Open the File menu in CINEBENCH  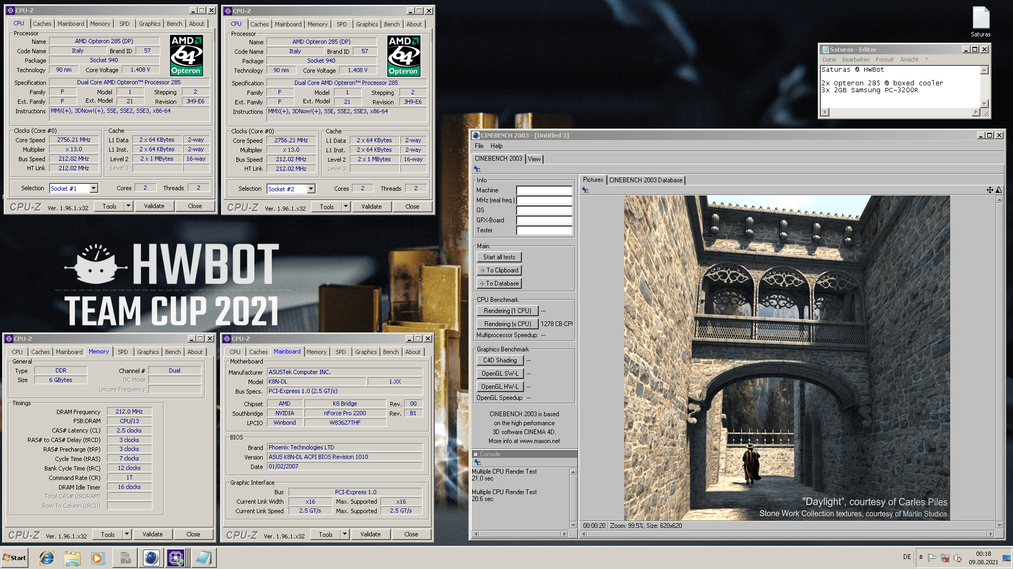point(479,146)
